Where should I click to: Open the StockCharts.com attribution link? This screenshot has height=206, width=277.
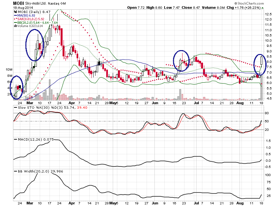click(x=249, y=3)
